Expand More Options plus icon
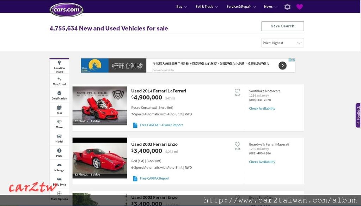Viewport: 361px width, 206px height. point(59,193)
